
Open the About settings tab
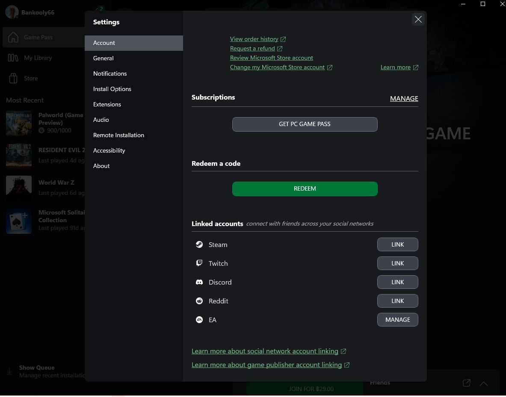click(x=133, y=166)
